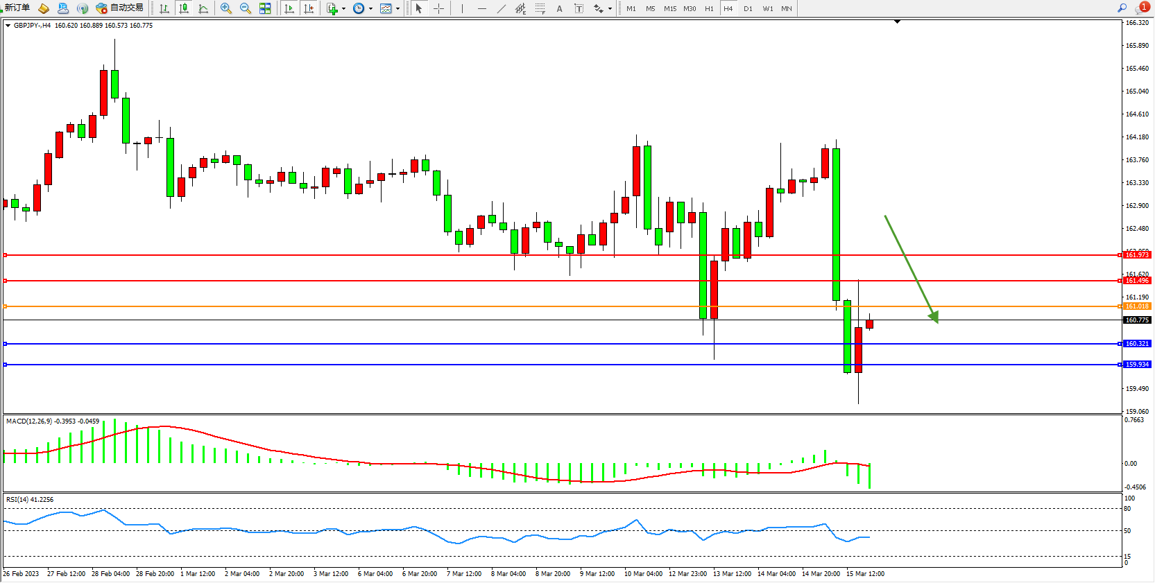
Task: Pick the trendline drawing tool
Action: (x=502, y=8)
